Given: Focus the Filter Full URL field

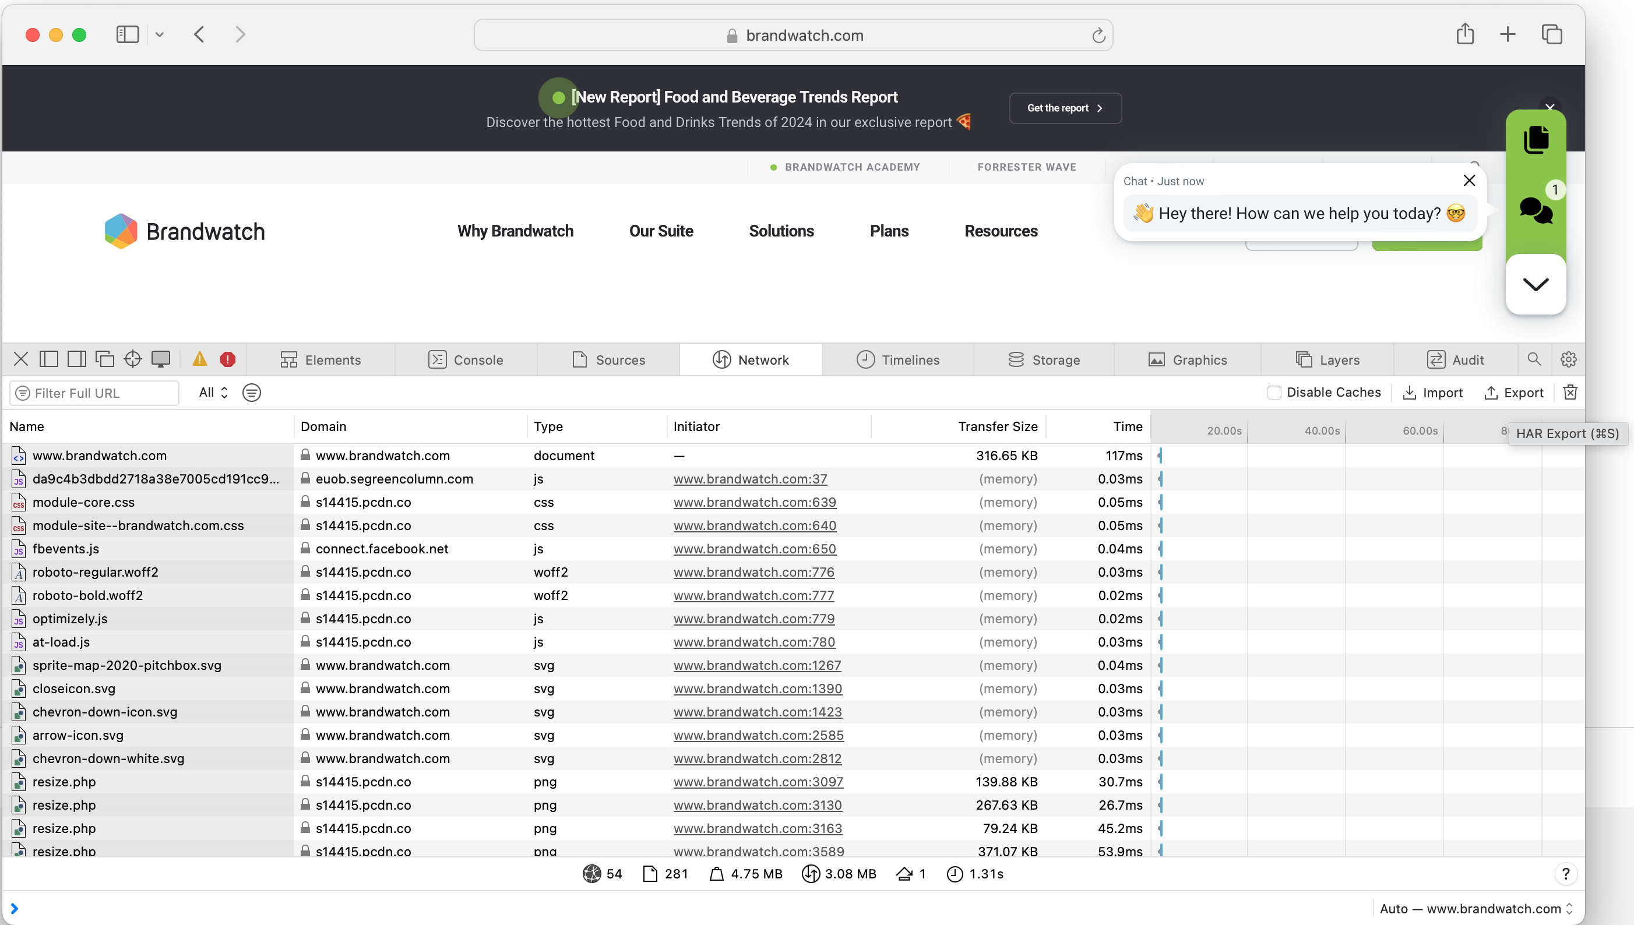Looking at the screenshot, I should tap(94, 393).
